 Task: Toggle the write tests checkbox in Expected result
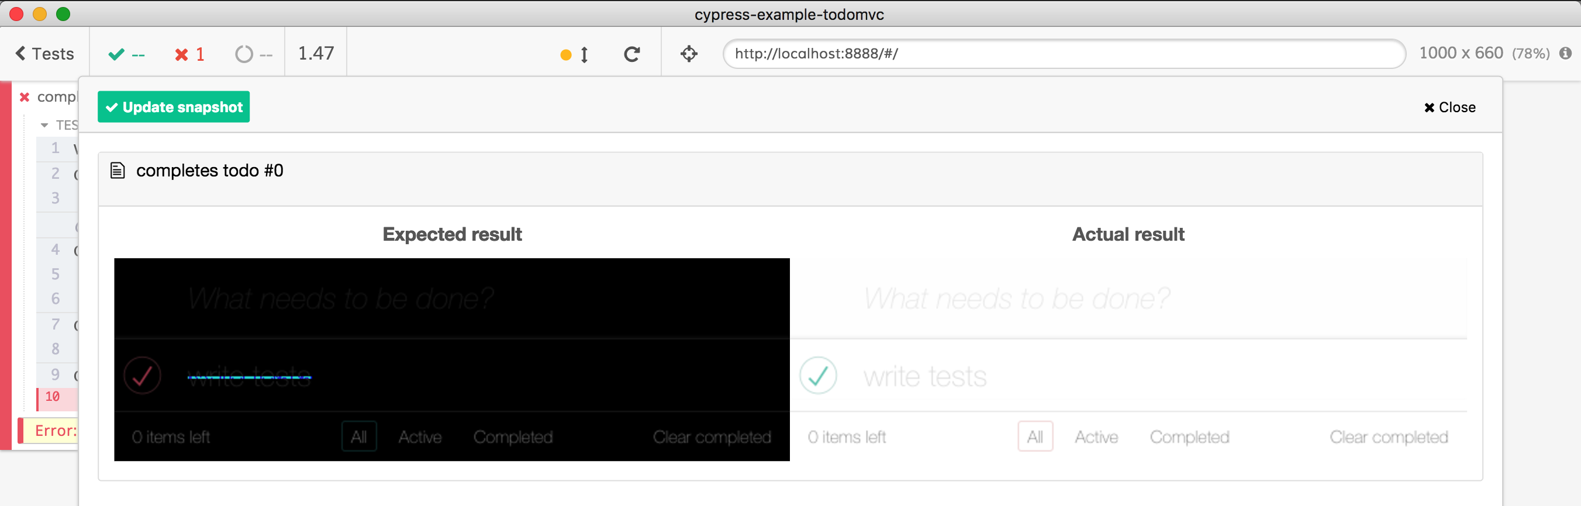click(143, 375)
